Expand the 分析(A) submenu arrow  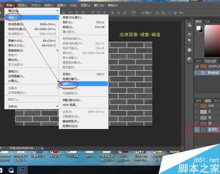point(57,107)
